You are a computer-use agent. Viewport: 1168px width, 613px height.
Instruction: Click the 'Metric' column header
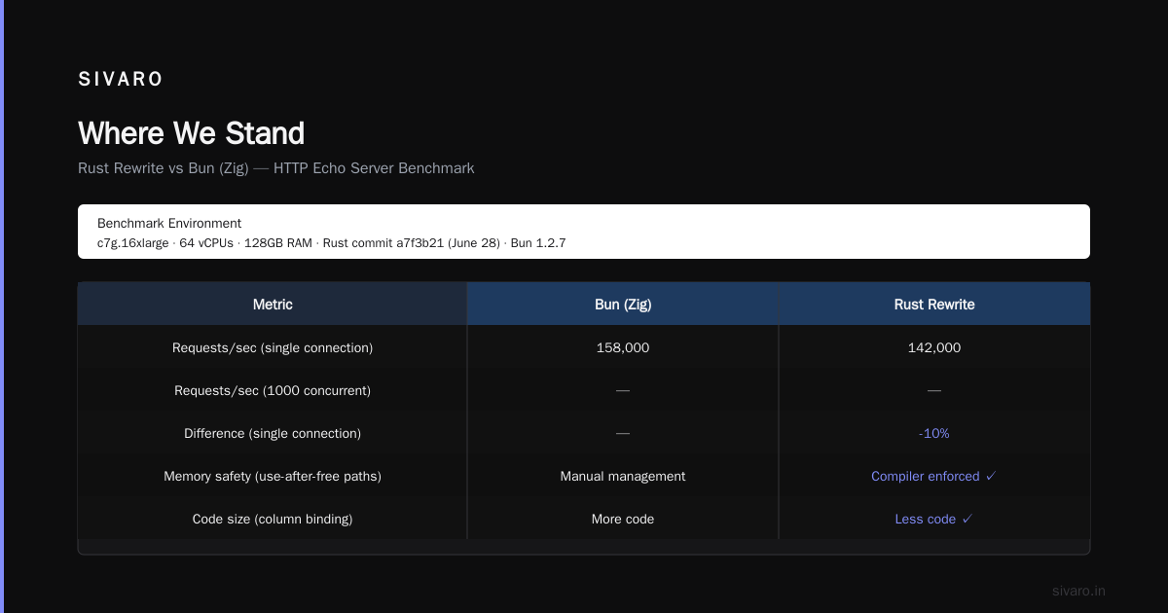point(273,305)
